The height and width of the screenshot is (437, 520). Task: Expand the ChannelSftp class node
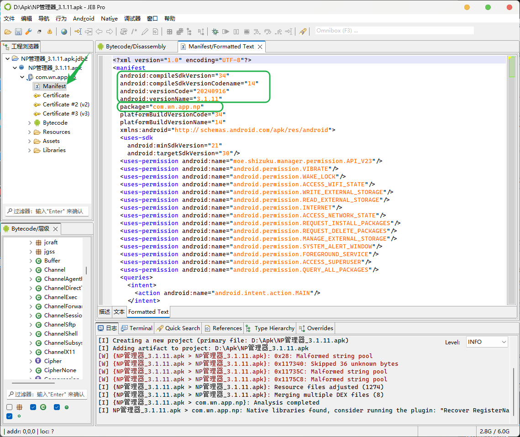[31, 325]
